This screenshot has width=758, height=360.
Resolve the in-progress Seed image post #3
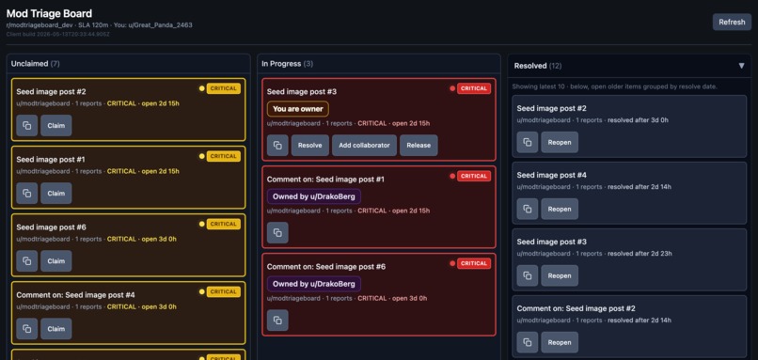coord(309,146)
